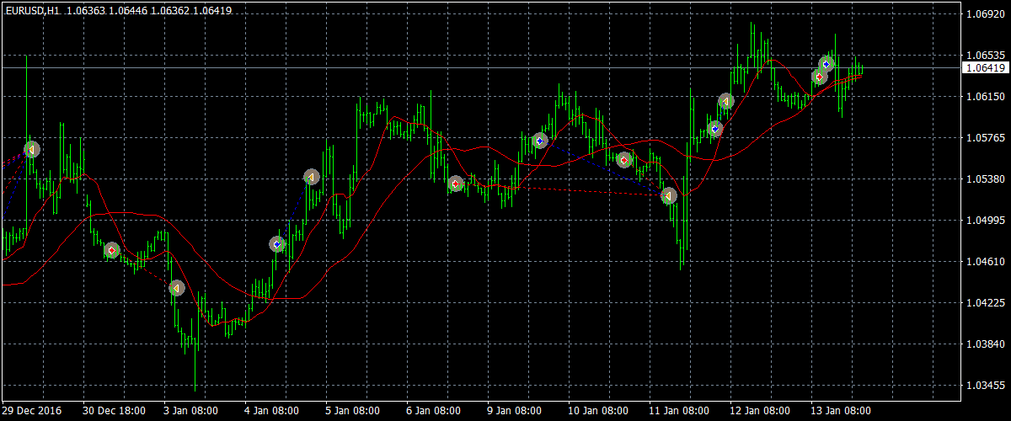Click the 1.03840 price axis label
This screenshot has height=421, width=1011.
click(986, 344)
